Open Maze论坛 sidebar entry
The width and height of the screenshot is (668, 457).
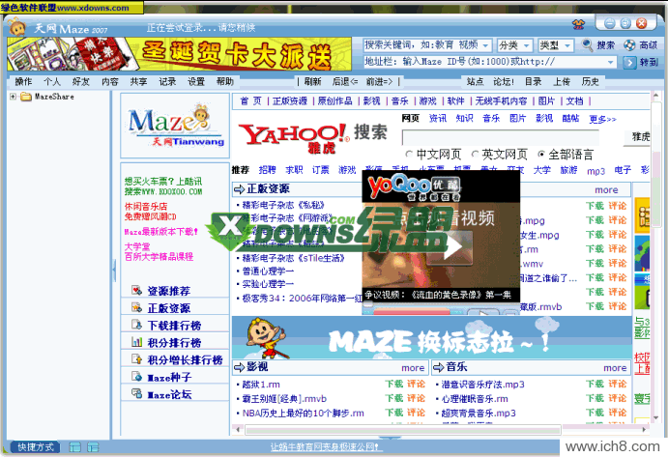169,394
